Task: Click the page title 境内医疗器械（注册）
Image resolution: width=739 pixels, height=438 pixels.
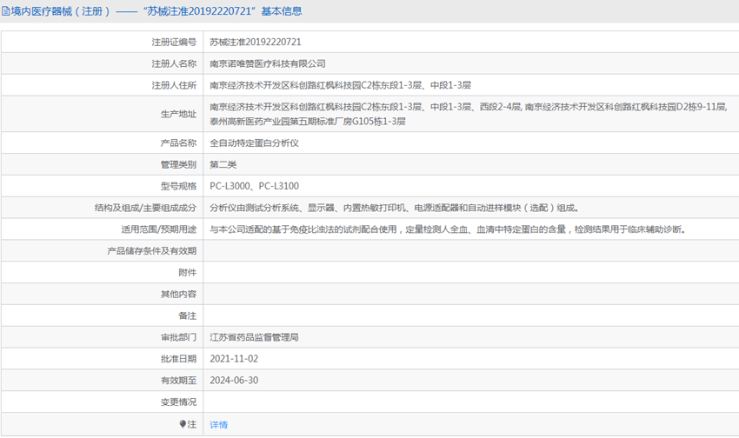Action: pyautogui.click(x=60, y=12)
